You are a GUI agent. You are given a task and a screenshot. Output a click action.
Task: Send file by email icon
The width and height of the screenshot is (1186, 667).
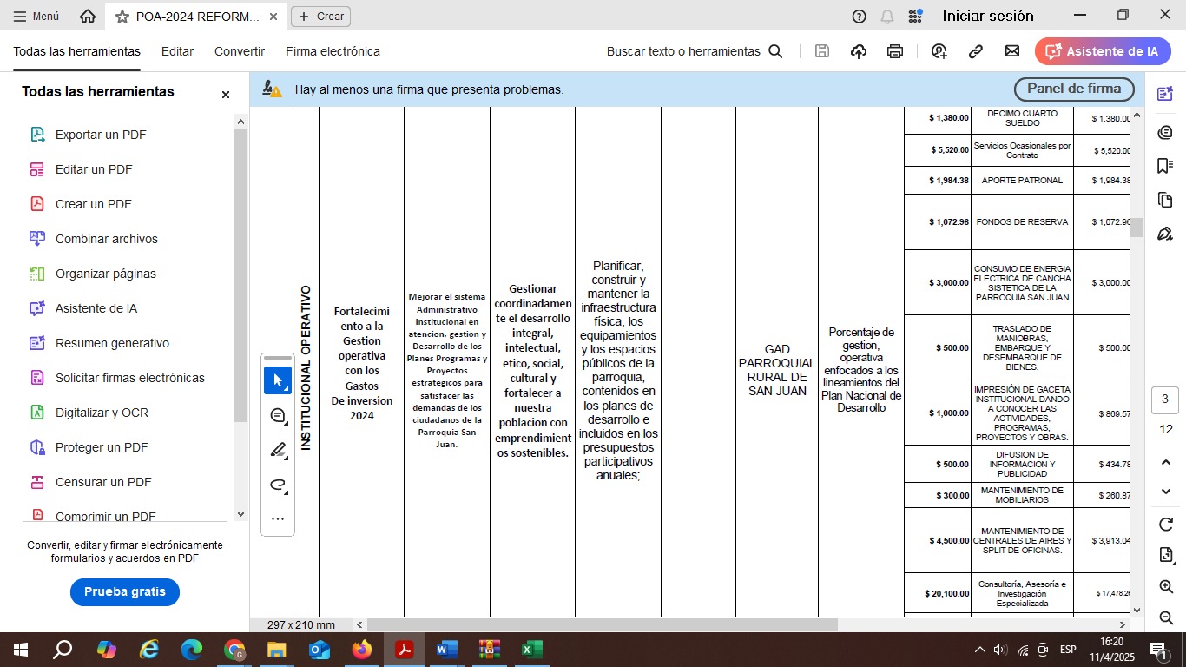tap(1011, 51)
